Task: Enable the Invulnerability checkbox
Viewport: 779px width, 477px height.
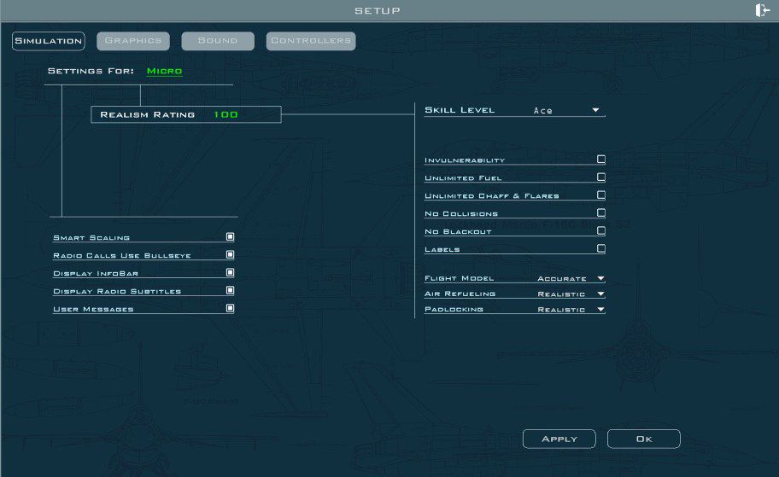Action: click(600, 160)
